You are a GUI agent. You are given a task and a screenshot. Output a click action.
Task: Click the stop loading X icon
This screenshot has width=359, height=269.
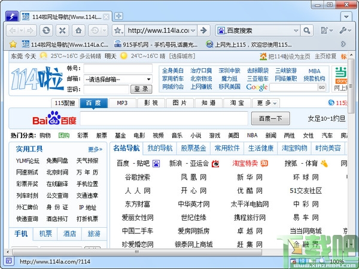pos(62,30)
